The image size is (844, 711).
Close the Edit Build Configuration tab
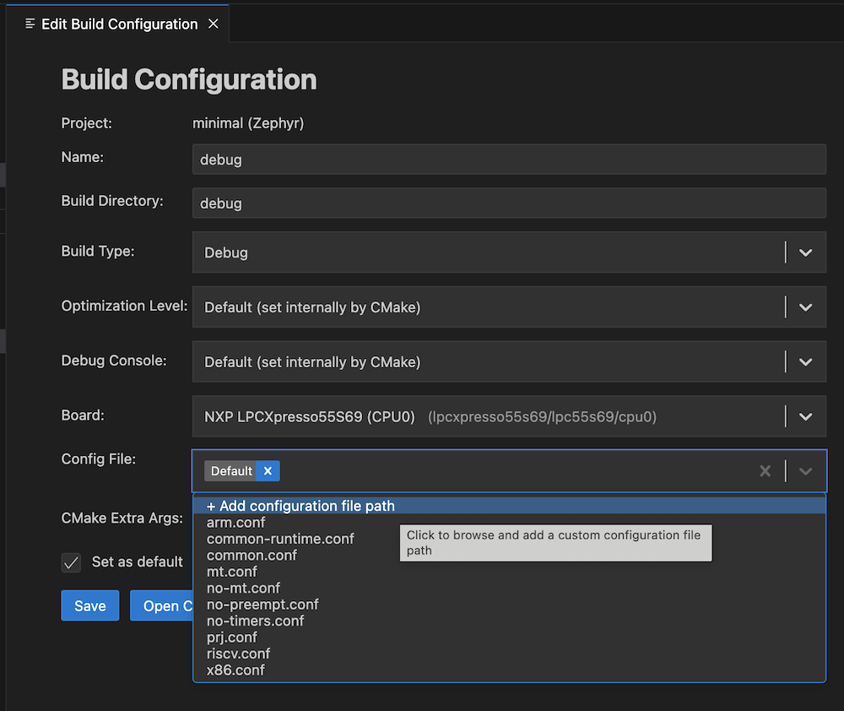[x=214, y=24]
